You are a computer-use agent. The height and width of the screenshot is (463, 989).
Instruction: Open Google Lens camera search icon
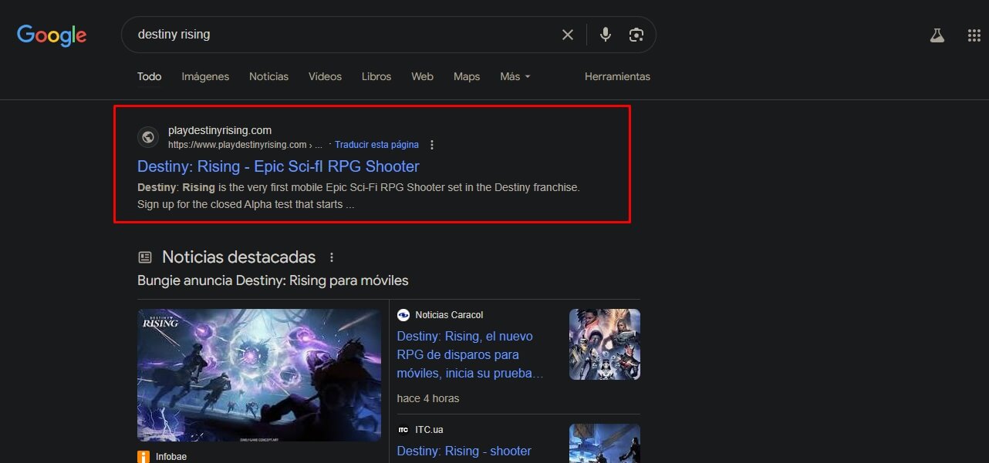(x=636, y=35)
